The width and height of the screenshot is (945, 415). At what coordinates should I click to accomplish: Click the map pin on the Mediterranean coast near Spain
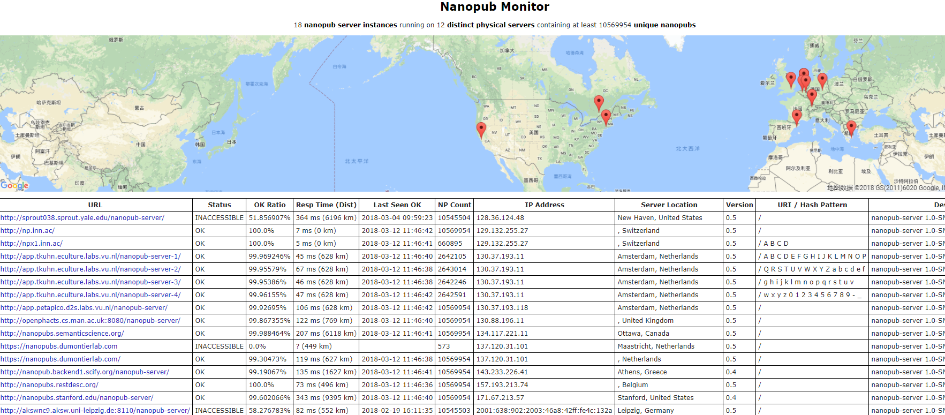[797, 117]
